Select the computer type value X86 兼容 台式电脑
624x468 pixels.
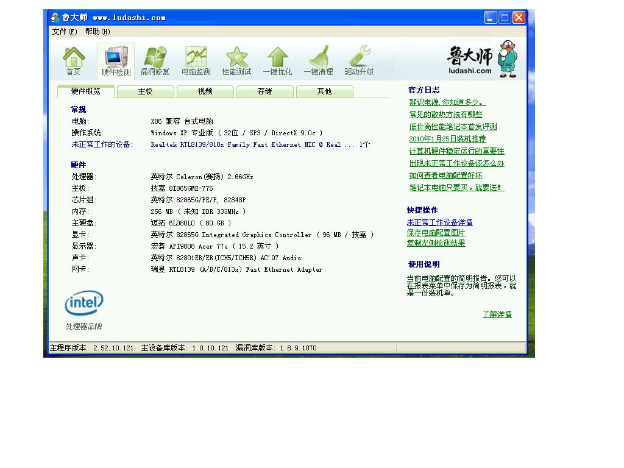182,121
